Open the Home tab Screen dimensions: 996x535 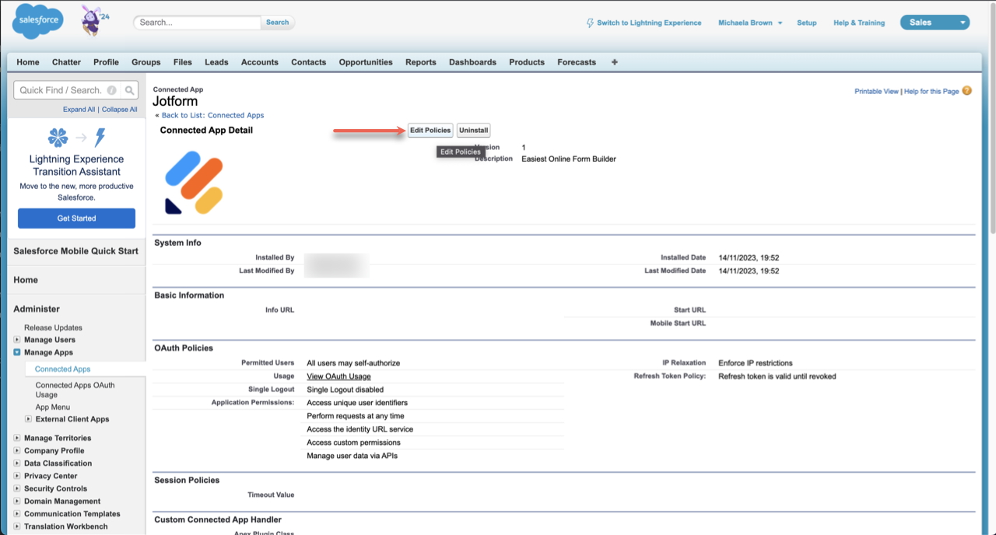coord(28,62)
